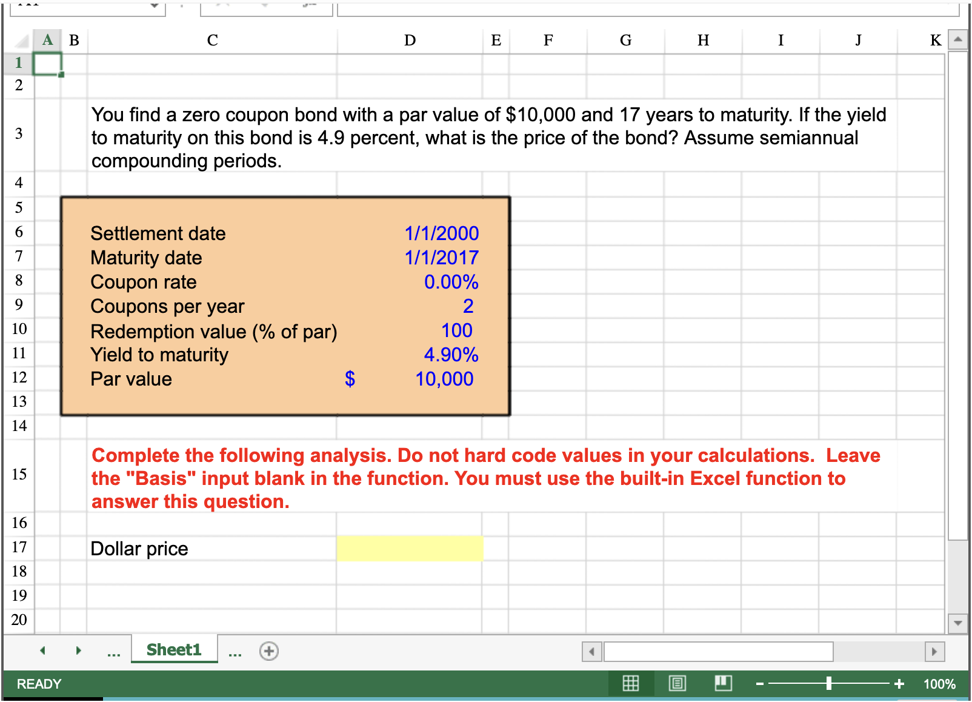Select settlement date value 1/1/2000

pyautogui.click(x=442, y=233)
